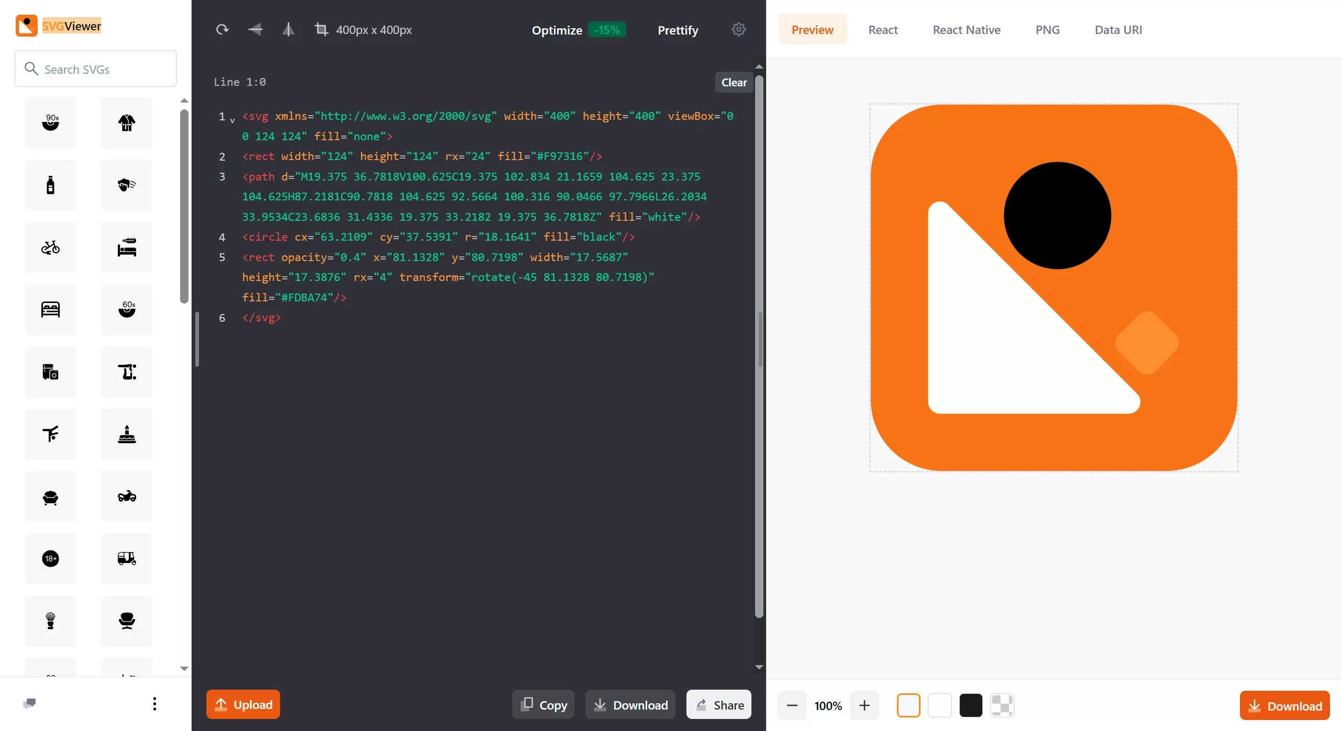Image resolution: width=1341 pixels, height=731 pixels.
Task: Click Optimize button
Action: click(557, 30)
